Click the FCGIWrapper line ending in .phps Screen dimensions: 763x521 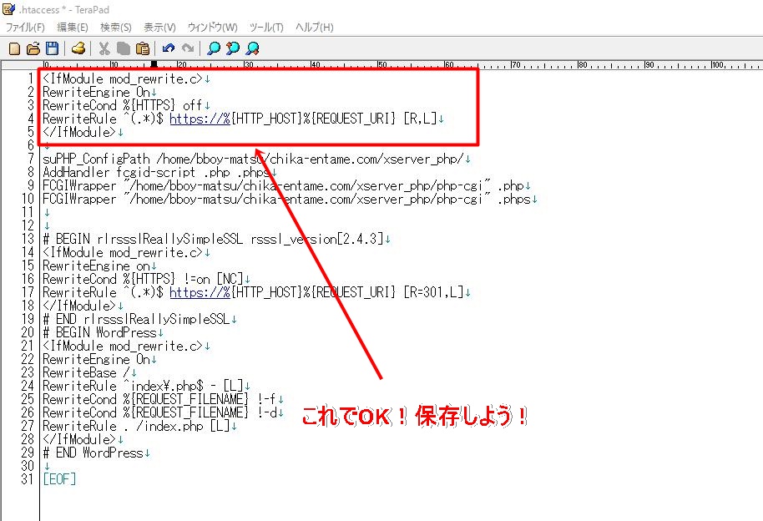coord(286,200)
